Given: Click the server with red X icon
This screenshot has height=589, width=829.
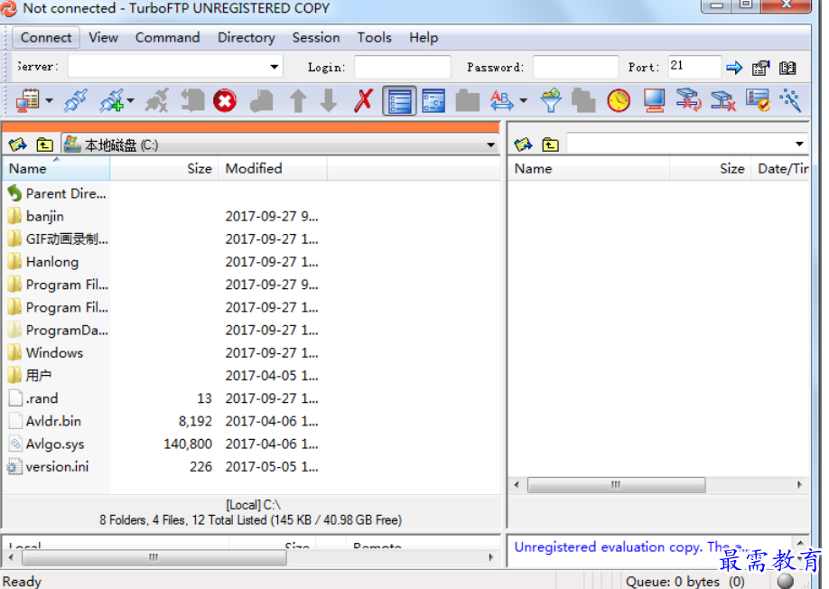Looking at the screenshot, I should coord(723,100).
